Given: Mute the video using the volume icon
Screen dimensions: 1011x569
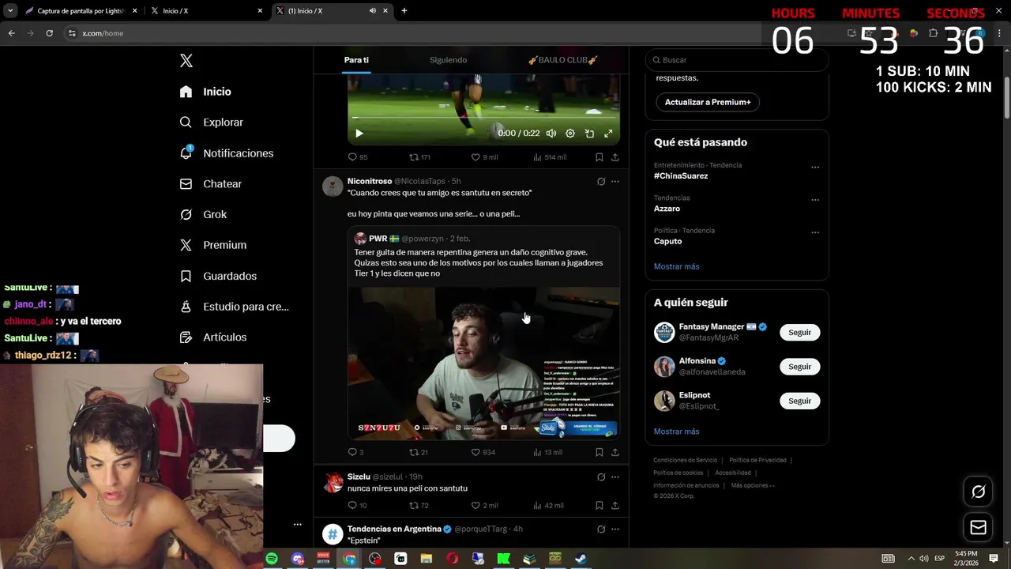Looking at the screenshot, I should coord(551,134).
